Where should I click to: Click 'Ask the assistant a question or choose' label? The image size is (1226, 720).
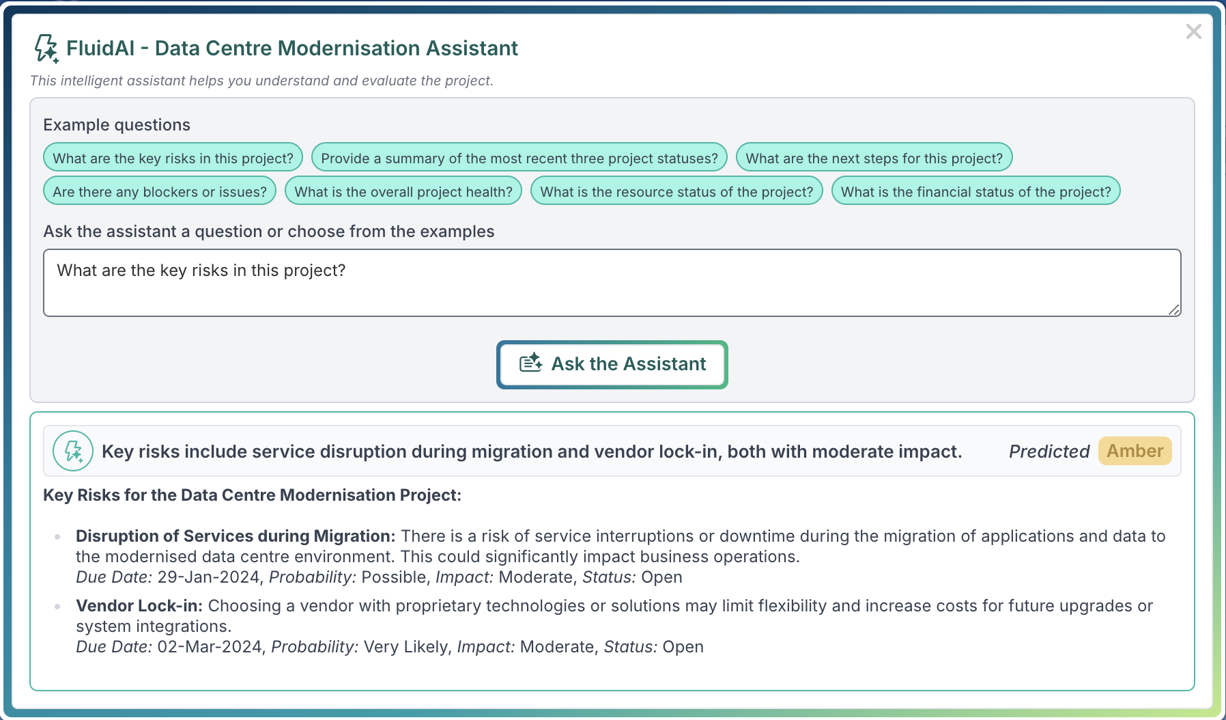(x=269, y=232)
